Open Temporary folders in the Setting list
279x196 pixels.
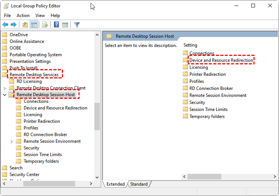tap(207, 116)
